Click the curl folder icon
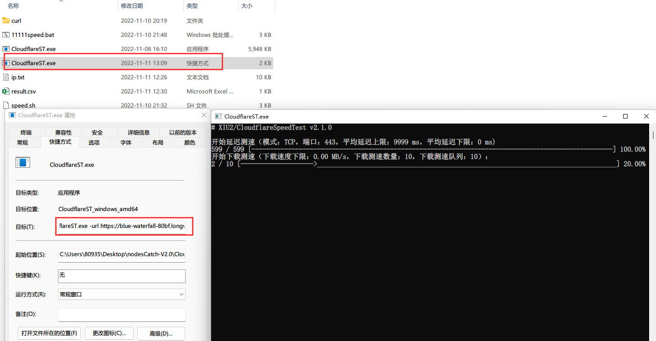 (x=6, y=21)
